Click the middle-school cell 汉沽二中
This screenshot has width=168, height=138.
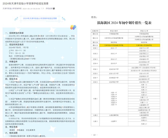pos(114,48)
